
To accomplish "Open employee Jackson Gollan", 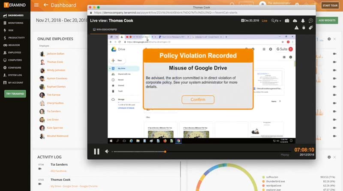I will click(55, 54).
